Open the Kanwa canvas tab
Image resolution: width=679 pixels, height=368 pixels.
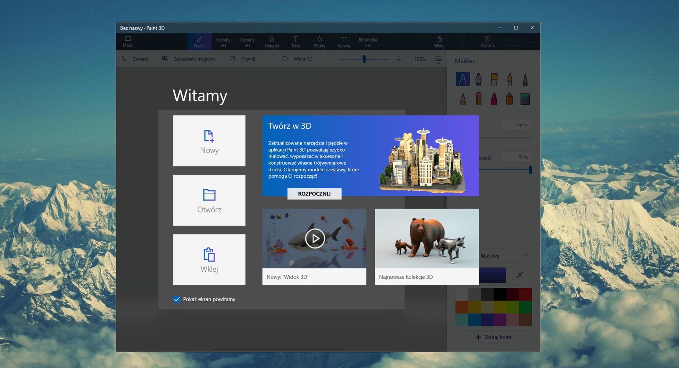coord(344,42)
